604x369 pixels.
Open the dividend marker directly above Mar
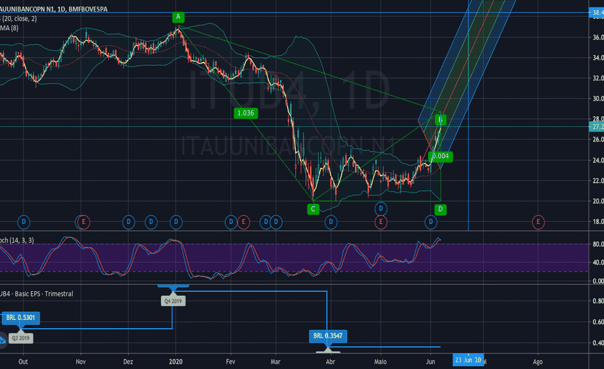(x=276, y=222)
